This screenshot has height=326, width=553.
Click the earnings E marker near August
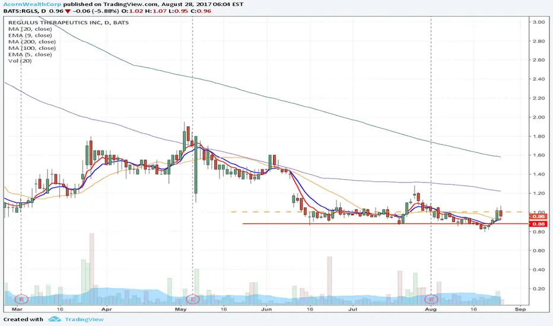pos(431,299)
